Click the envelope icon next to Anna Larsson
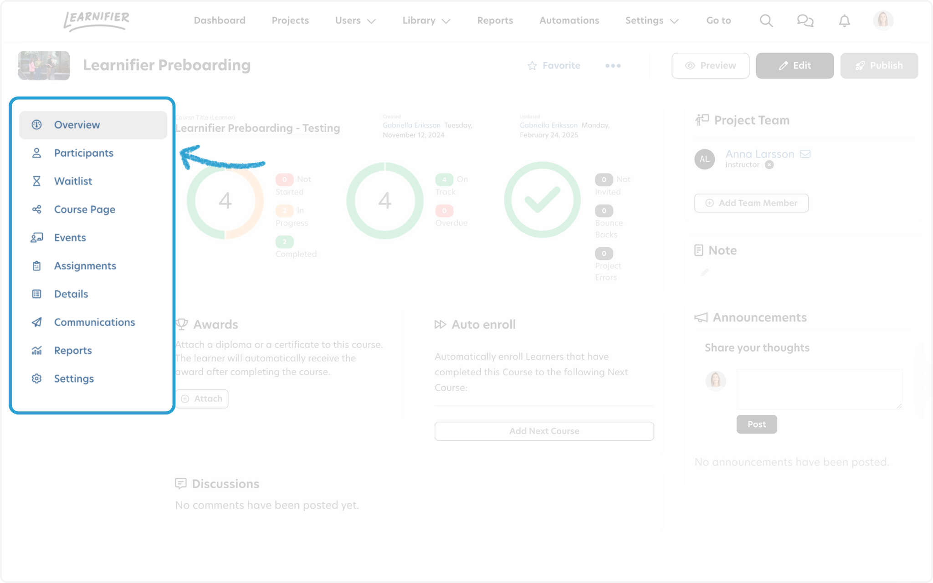The image size is (933, 583). tap(805, 154)
